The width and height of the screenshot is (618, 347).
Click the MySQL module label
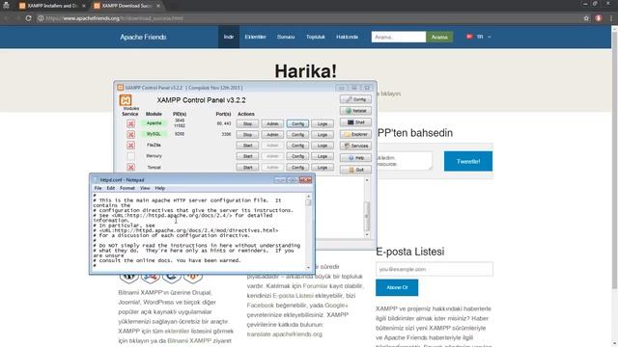click(x=154, y=134)
